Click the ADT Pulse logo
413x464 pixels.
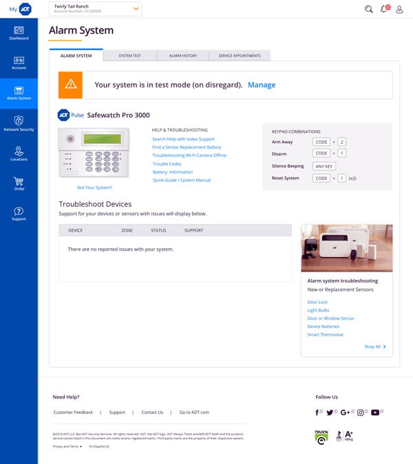coord(71,115)
